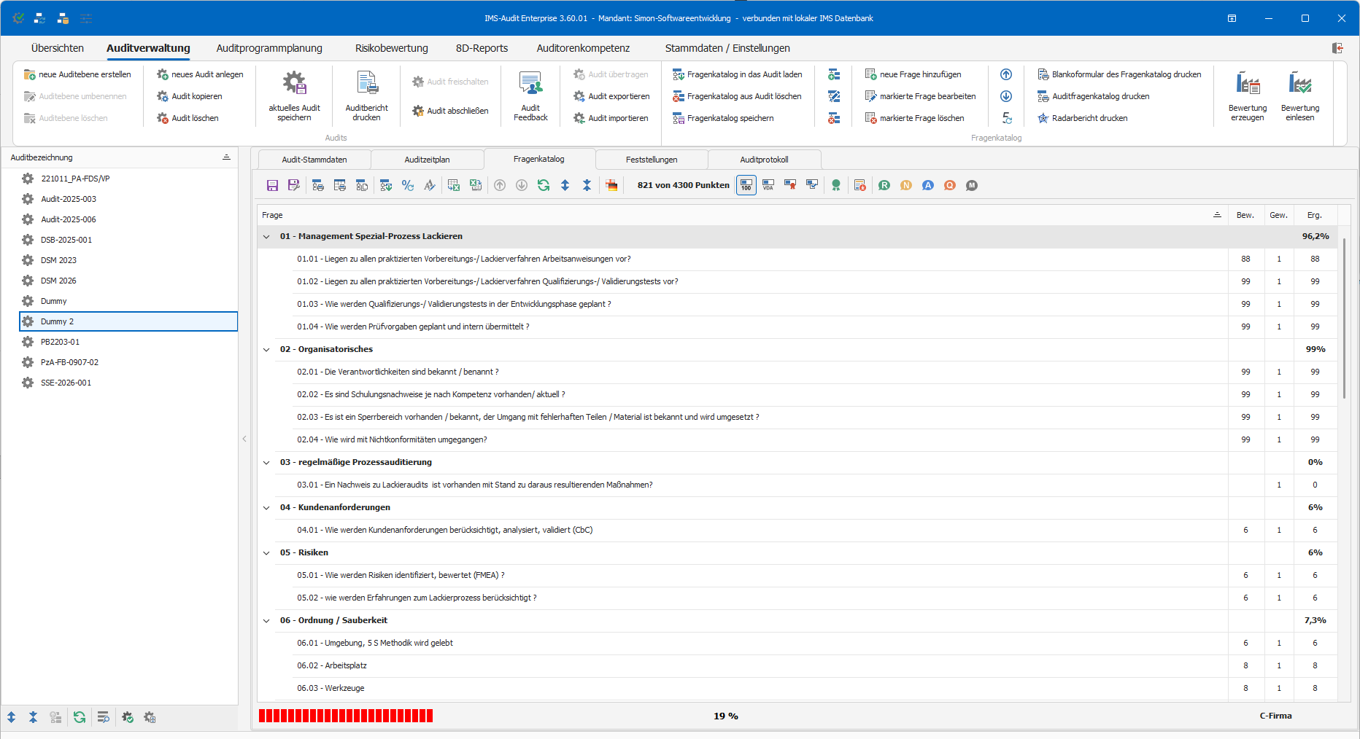Collapse group 06 Ordnung / Sauberkeit
This screenshot has height=739, width=1360.
pos(266,620)
